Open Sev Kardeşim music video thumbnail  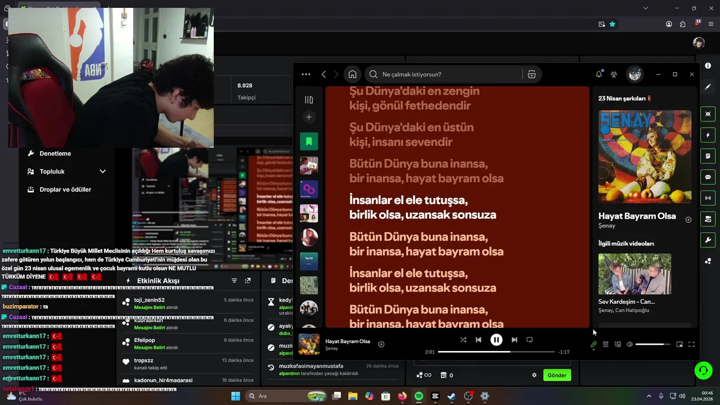[634, 274]
